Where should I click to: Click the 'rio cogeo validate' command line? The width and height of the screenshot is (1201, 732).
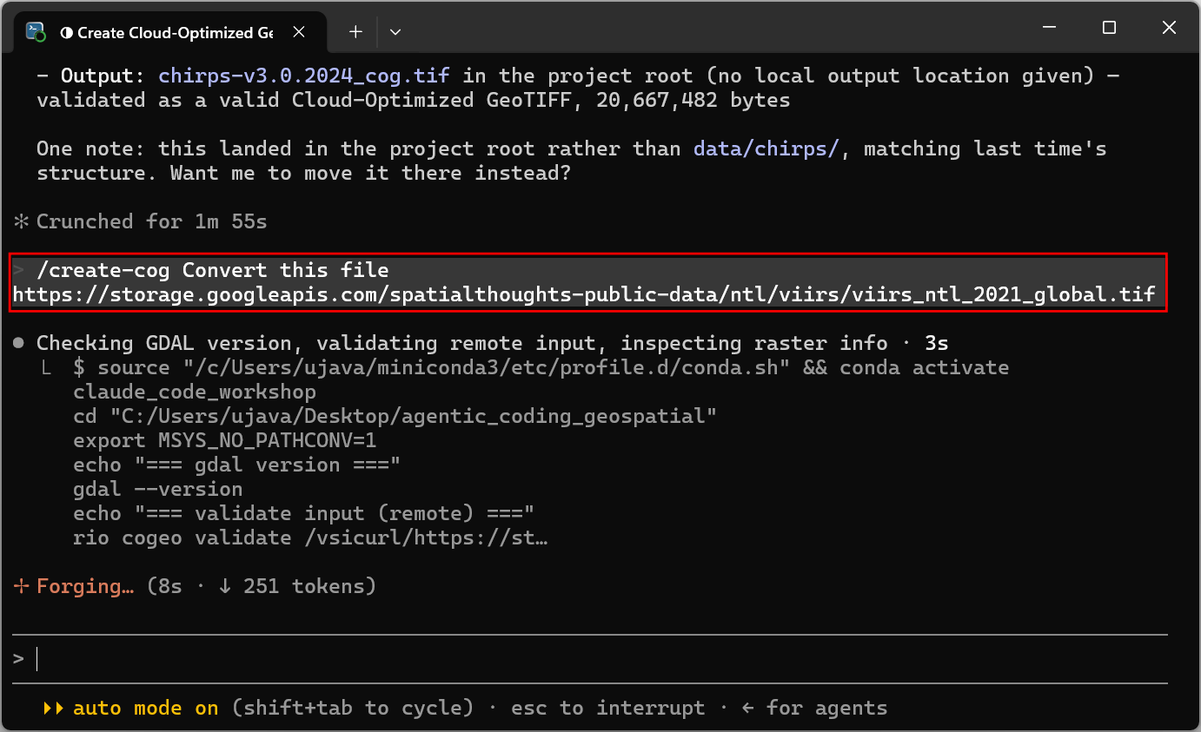point(310,537)
